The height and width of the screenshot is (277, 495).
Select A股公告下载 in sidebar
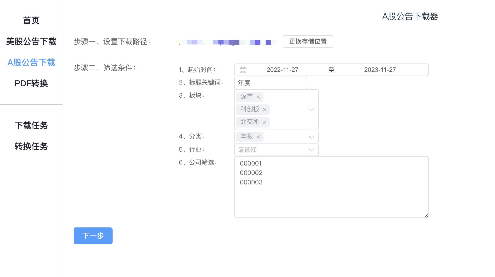(x=31, y=62)
